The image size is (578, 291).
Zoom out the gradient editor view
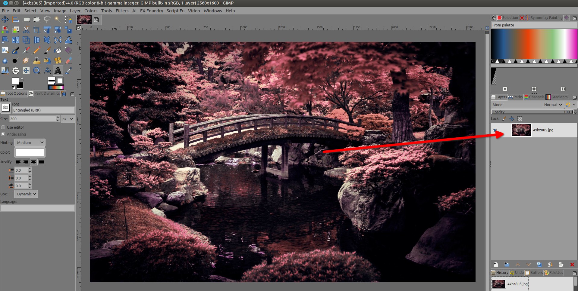point(505,89)
